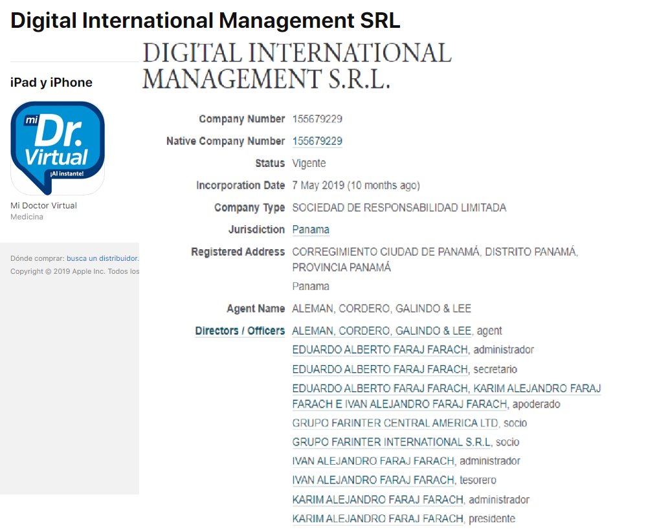Open the Mi Dr. Virtual app icon
This screenshot has height=532, width=668.
[58, 148]
